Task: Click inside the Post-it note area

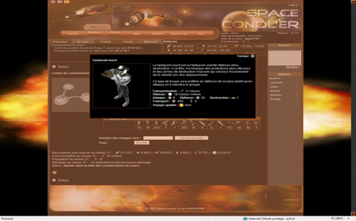Action: click(x=284, y=58)
